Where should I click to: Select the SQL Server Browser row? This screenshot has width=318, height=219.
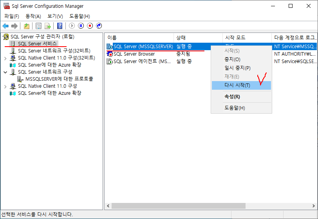point(134,54)
